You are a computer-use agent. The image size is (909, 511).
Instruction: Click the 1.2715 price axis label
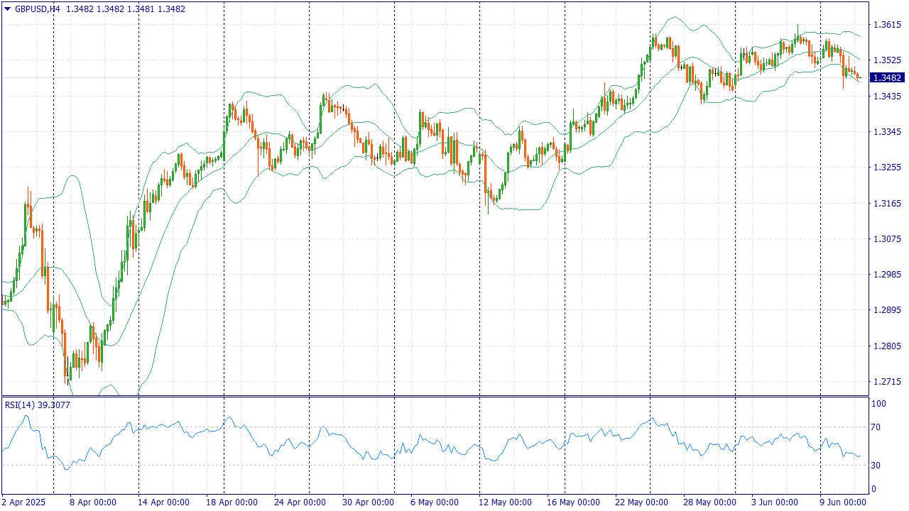[x=887, y=382]
